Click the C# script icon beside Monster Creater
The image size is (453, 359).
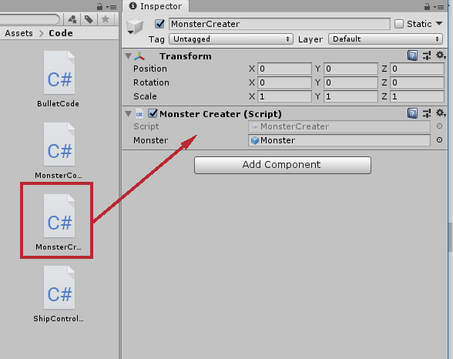(x=139, y=114)
